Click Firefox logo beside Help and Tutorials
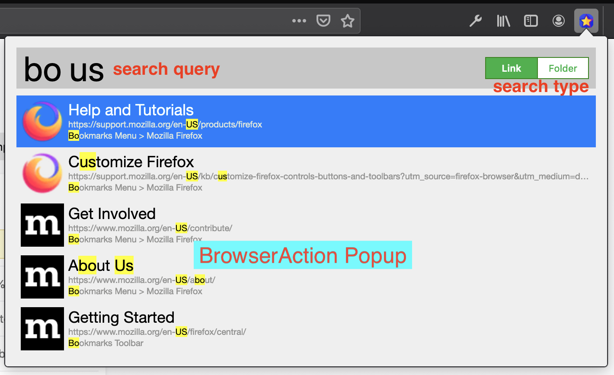Image resolution: width=614 pixels, height=375 pixels. pyautogui.click(x=42, y=121)
